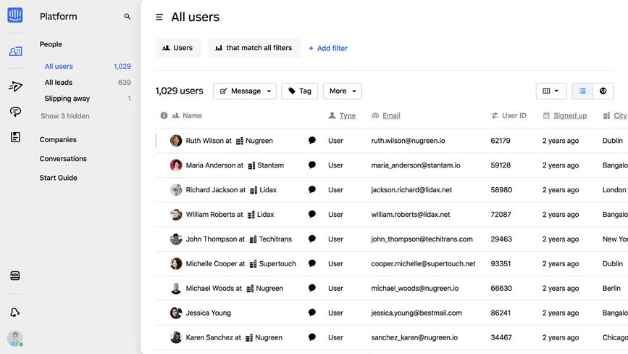This screenshot has height=354, width=628.
Task: Click the hamburger menu beside All users
Action: (x=159, y=17)
